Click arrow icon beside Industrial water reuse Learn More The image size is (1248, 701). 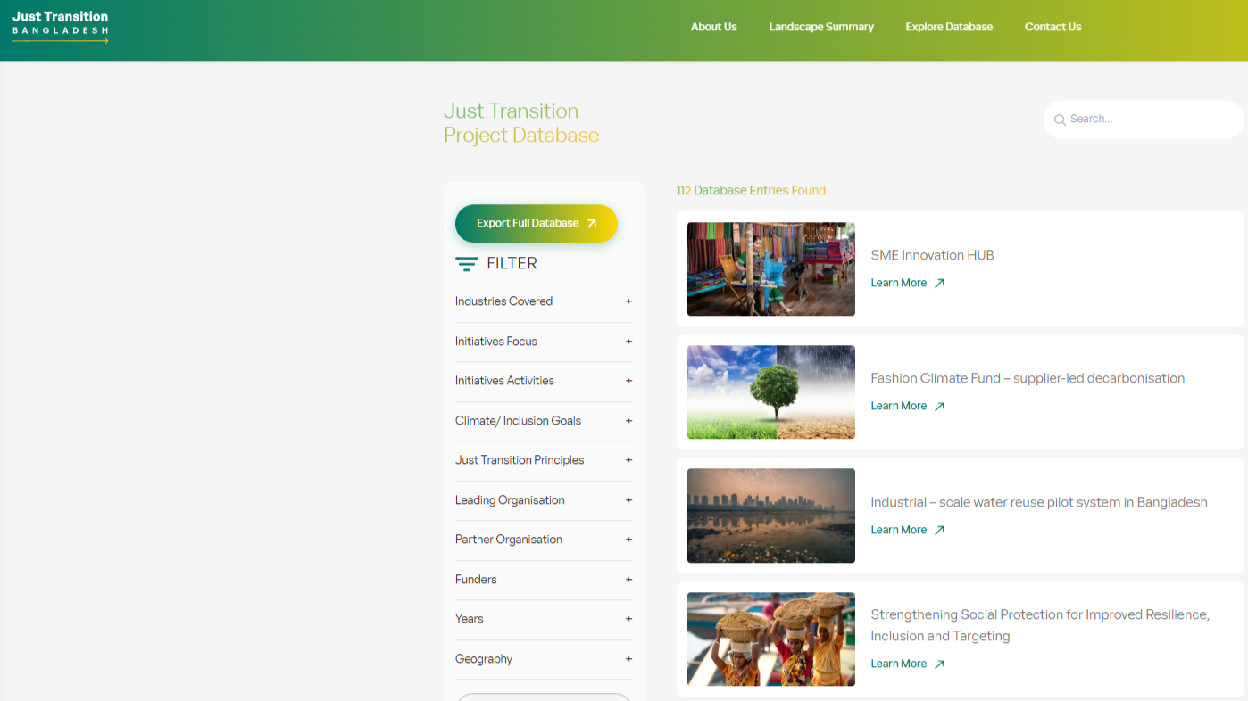939,531
